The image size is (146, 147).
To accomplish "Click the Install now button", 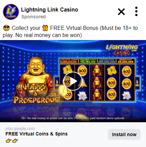I will pos(124,134).
